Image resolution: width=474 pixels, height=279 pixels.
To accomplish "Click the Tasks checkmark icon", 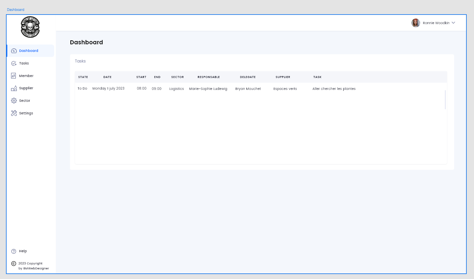I will (x=14, y=63).
